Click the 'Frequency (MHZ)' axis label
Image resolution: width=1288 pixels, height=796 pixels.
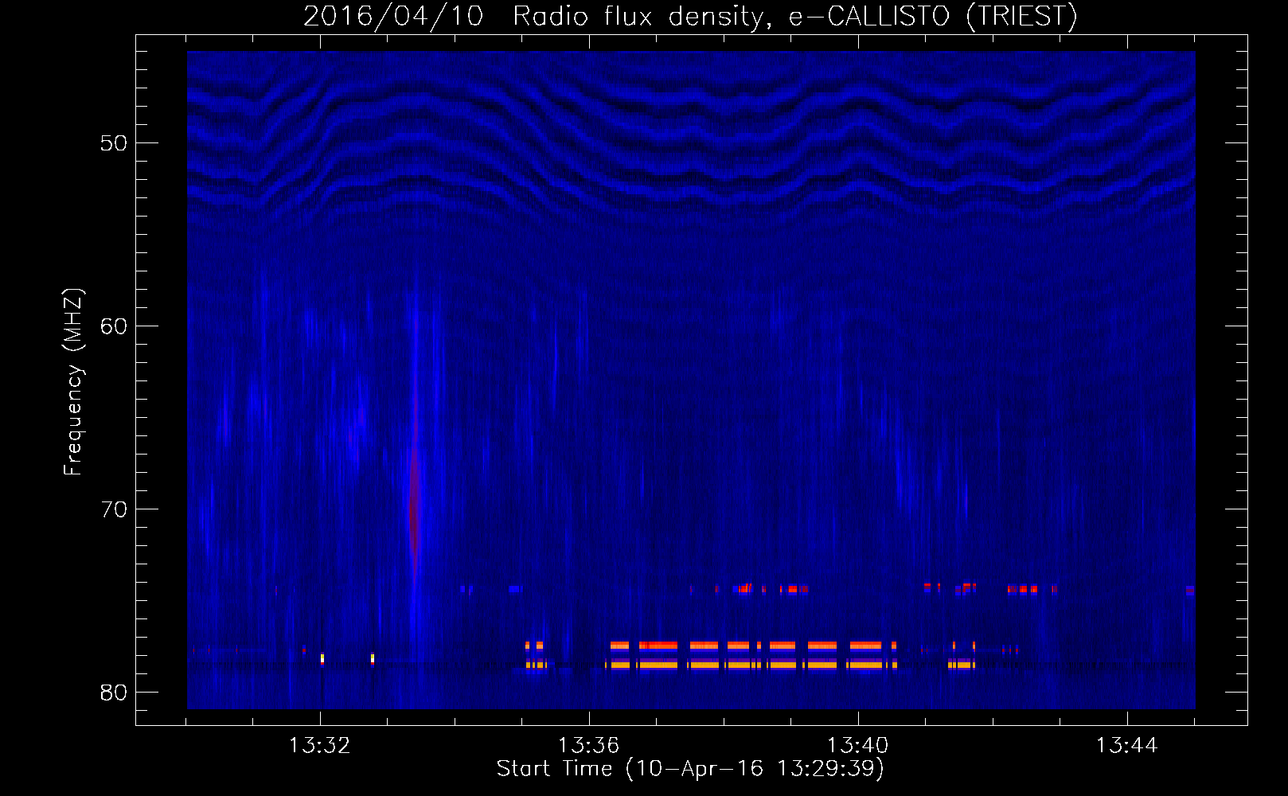(73, 382)
